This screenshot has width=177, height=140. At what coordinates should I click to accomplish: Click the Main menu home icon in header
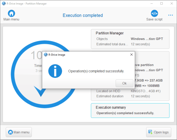coord(11,13)
